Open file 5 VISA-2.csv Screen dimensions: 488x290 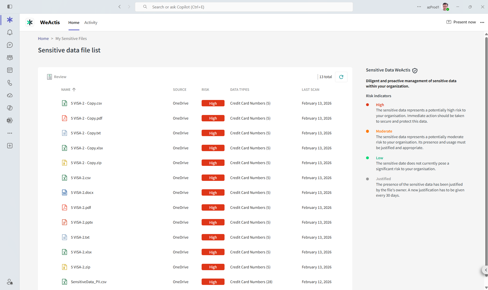click(x=81, y=178)
